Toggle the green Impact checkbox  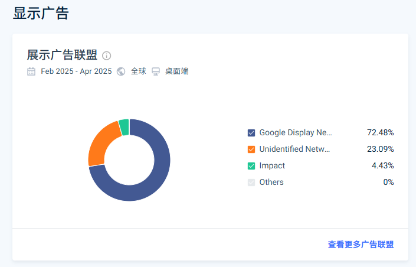[x=251, y=166]
